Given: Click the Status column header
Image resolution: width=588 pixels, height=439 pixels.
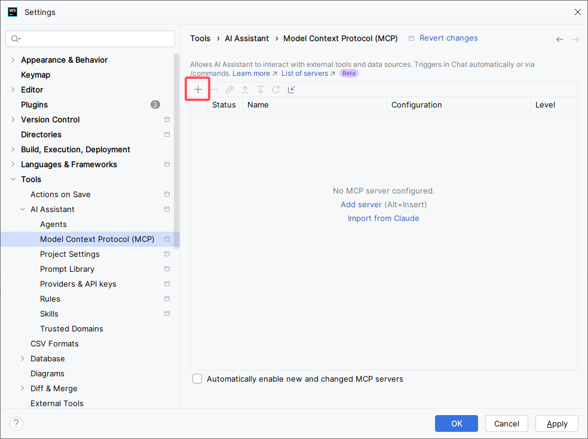Looking at the screenshot, I should pyautogui.click(x=224, y=105).
